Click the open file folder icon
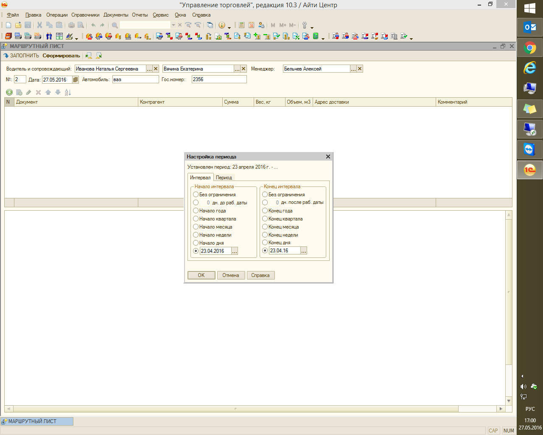Screen dimensions: 543x435 (x=18, y=25)
